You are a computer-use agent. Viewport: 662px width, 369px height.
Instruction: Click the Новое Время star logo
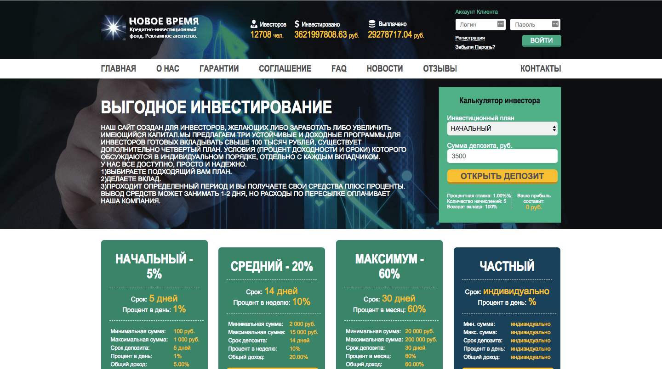point(114,27)
